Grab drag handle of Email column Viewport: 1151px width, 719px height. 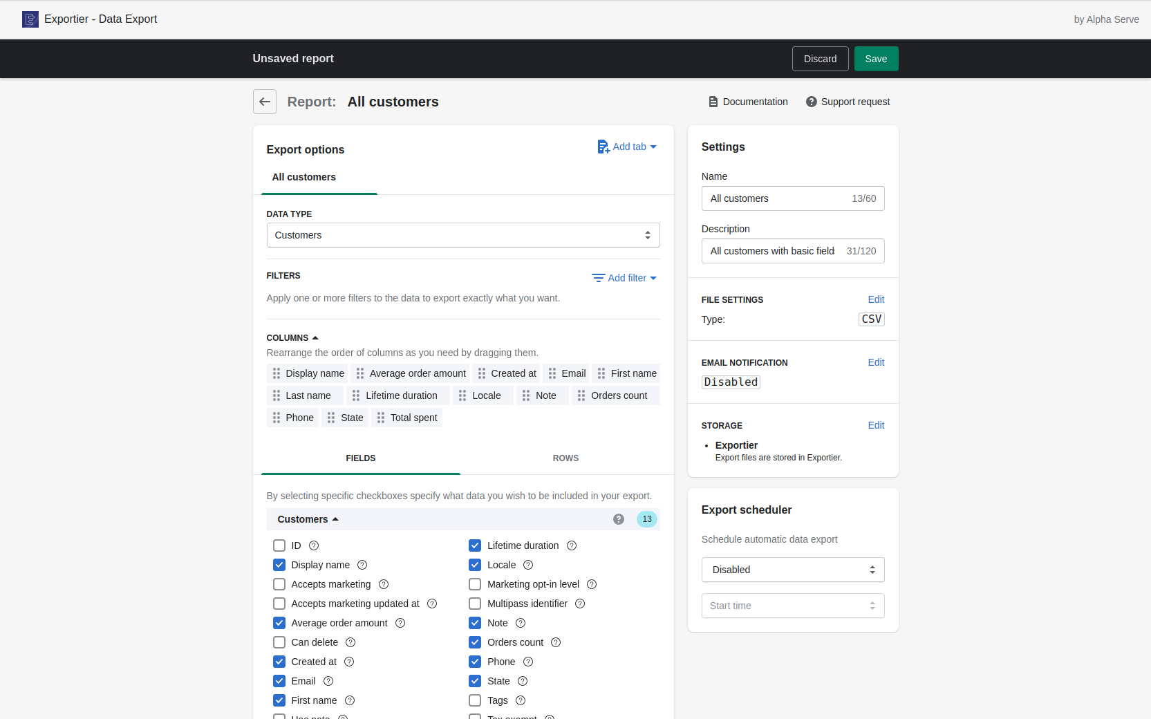552,373
